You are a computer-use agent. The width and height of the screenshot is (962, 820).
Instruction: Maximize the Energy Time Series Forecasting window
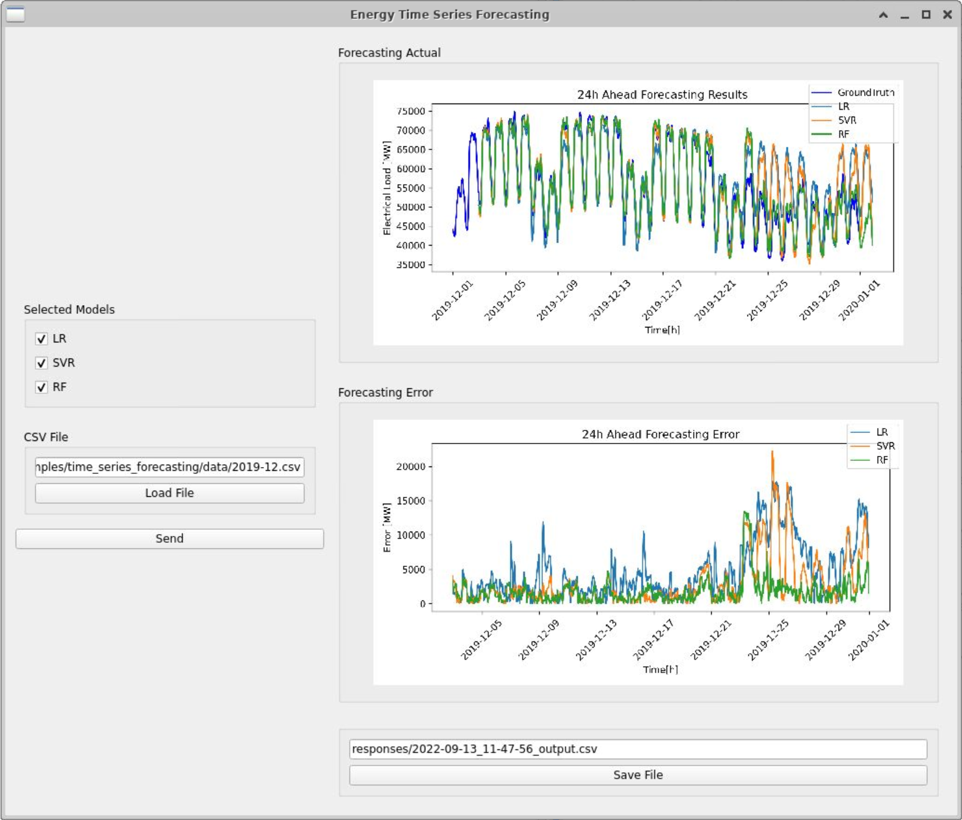[926, 14]
